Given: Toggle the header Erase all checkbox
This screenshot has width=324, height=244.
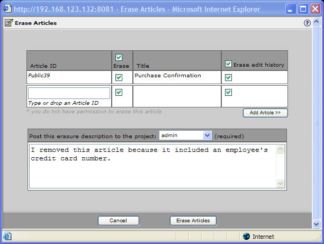Looking at the screenshot, I should (x=119, y=58).
